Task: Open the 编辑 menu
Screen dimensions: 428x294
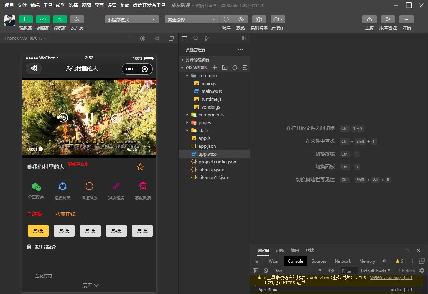Action: click(35, 5)
